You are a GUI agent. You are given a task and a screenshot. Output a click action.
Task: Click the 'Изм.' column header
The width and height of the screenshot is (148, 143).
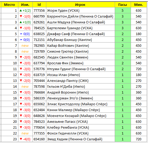click(x=25, y=5)
